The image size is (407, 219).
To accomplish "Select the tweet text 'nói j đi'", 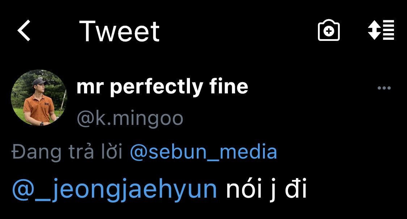I will 266,189.
